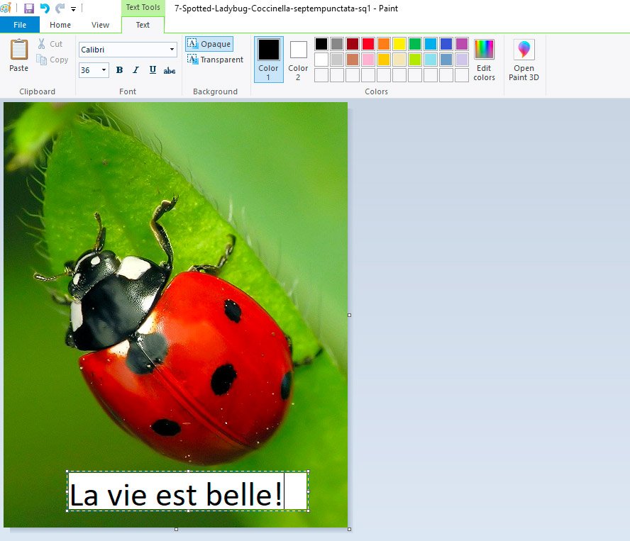
Task: Click canvas bottom-right corner resize handle
Action: point(349,530)
